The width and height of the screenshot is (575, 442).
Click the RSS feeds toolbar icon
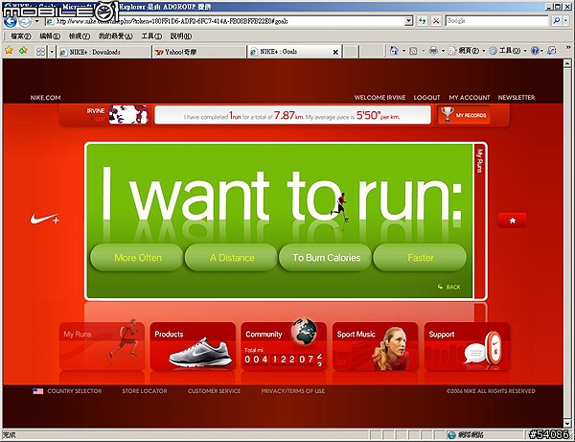coord(413,51)
